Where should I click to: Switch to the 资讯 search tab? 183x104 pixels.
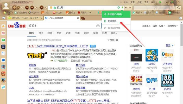pos(41,33)
